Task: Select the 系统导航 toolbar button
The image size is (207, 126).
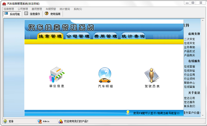Action: tap(12, 14)
